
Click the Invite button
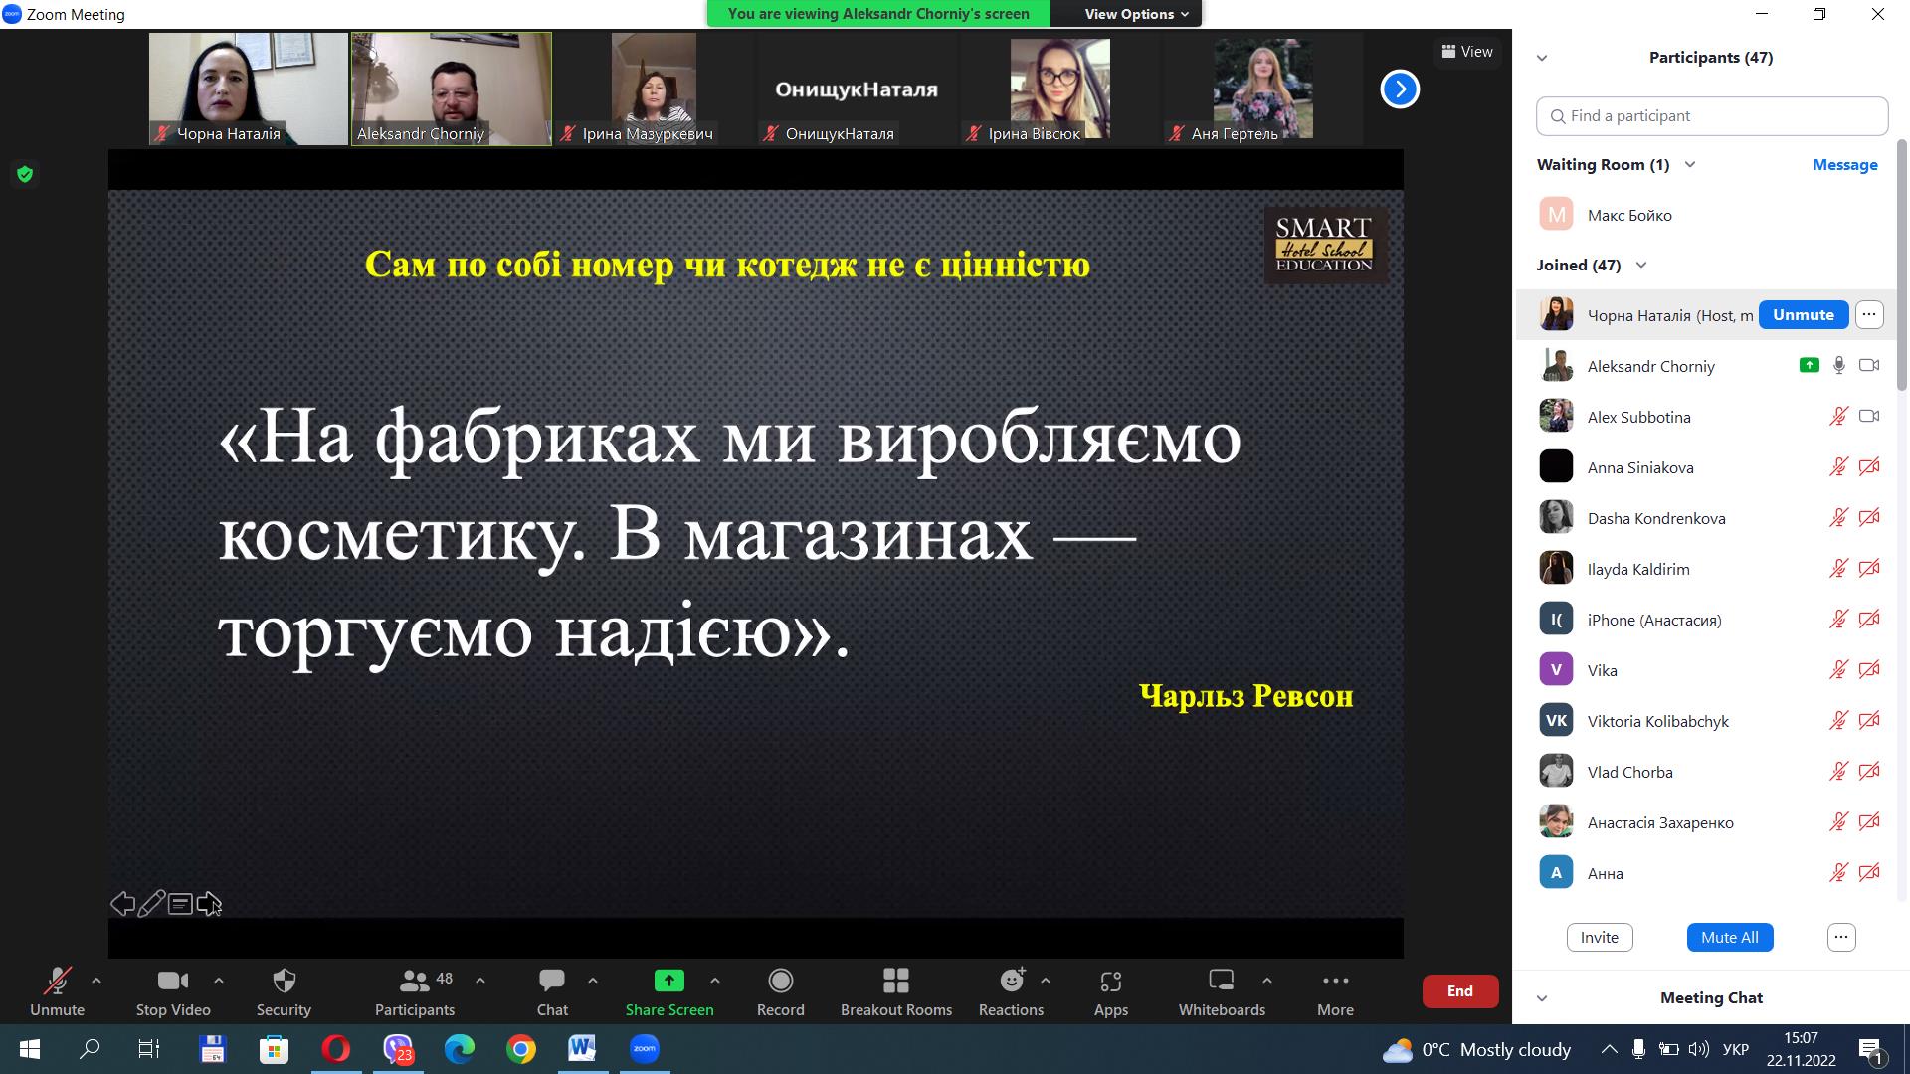(1599, 937)
